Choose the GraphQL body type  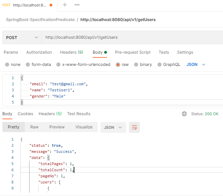(160, 65)
